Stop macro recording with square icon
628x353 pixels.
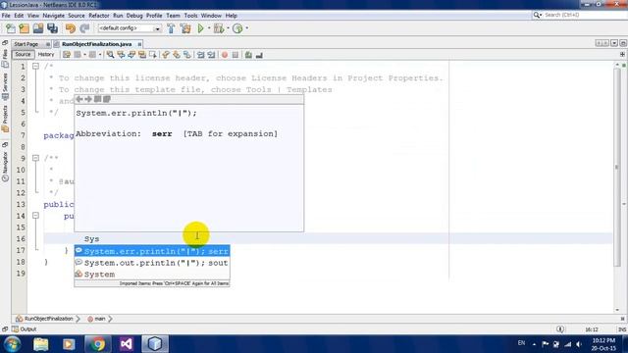235,55
